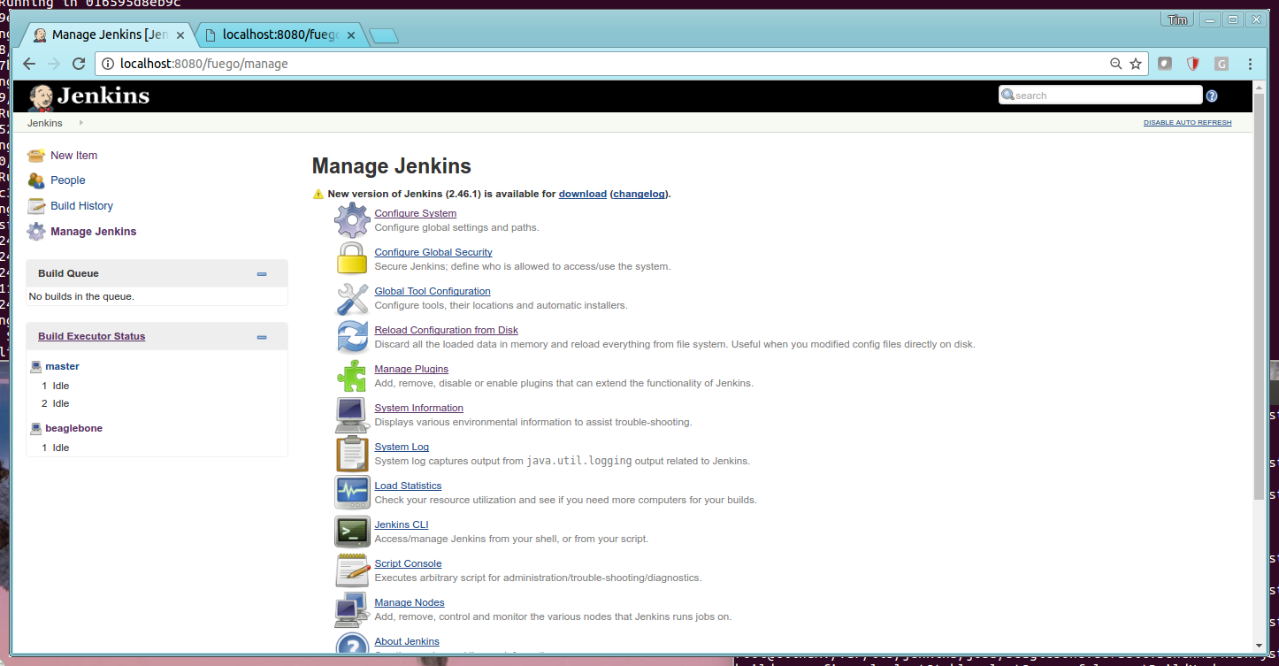Open the Load Statistics link
Screen dimensions: 1279x666
click(x=408, y=486)
